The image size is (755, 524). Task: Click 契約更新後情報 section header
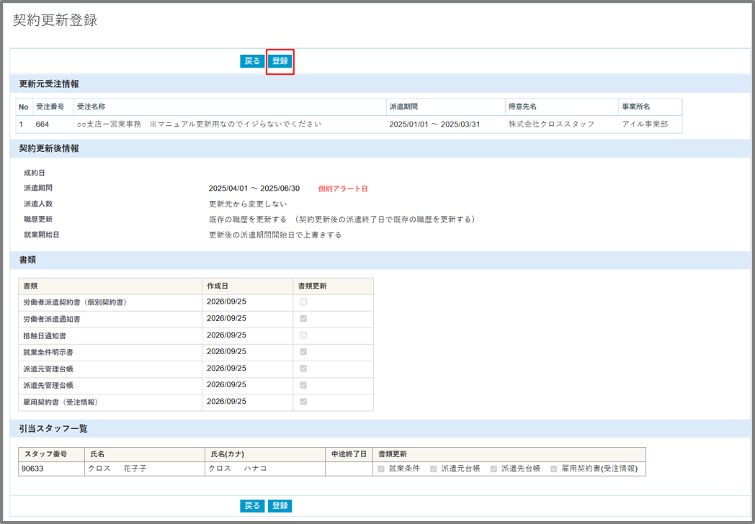point(49,149)
